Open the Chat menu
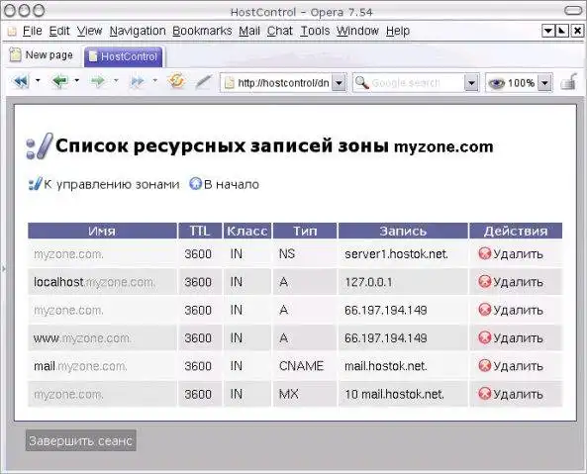The image size is (587, 474). [280, 31]
